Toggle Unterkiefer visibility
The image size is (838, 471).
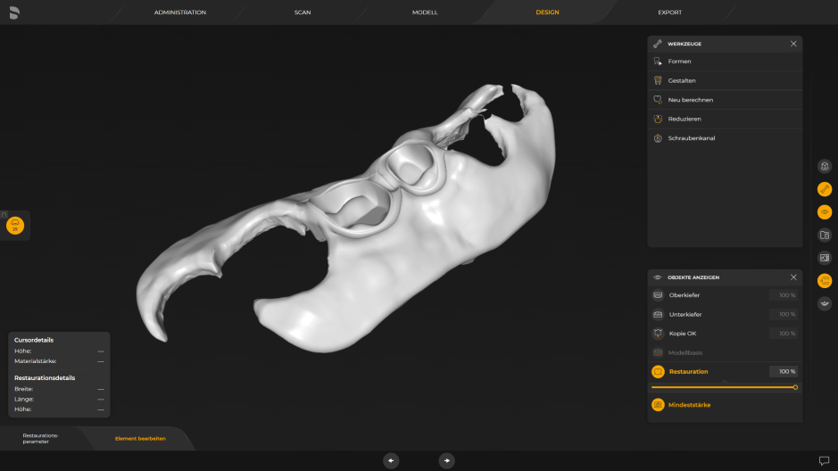coord(658,314)
